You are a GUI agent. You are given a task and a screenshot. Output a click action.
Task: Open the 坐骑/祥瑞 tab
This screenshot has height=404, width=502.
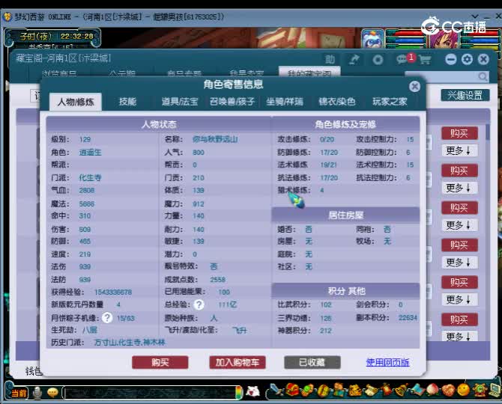point(285,102)
